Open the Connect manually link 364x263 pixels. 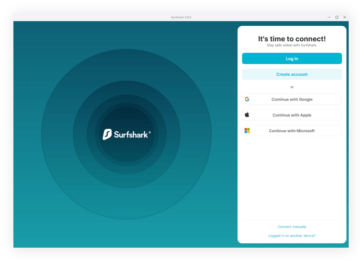coord(292,227)
